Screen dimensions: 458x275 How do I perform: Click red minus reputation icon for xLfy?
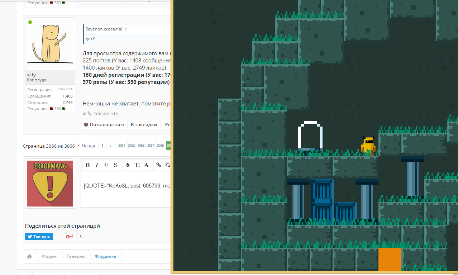click(51, 108)
